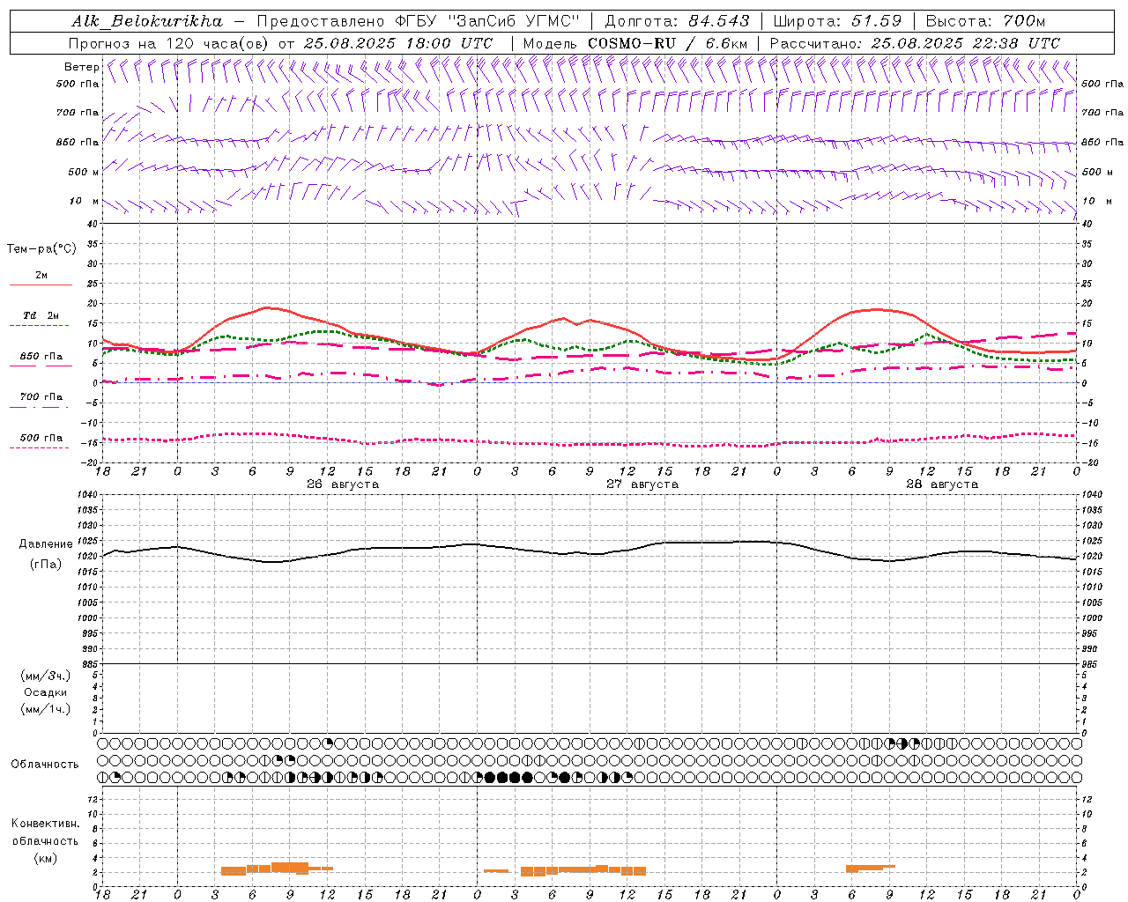Click the 'Облачность' cloudiness label

[x=45, y=765]
